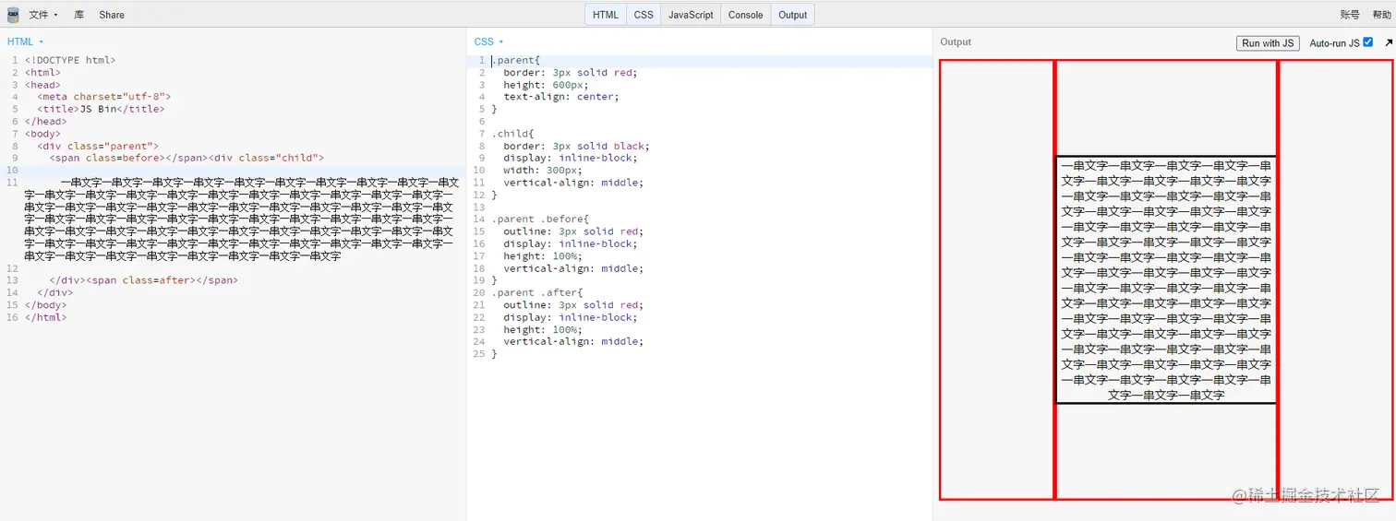Click the .parent .after{ selector line

tap(536, 292)
